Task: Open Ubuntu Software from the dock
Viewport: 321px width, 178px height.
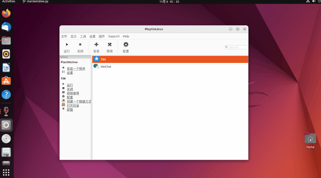Action: tap(6, 81)
